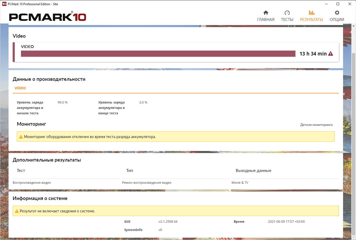Click the Информация о системе heading
Viewport: 356px width, 240px height.
click(40, 198)
